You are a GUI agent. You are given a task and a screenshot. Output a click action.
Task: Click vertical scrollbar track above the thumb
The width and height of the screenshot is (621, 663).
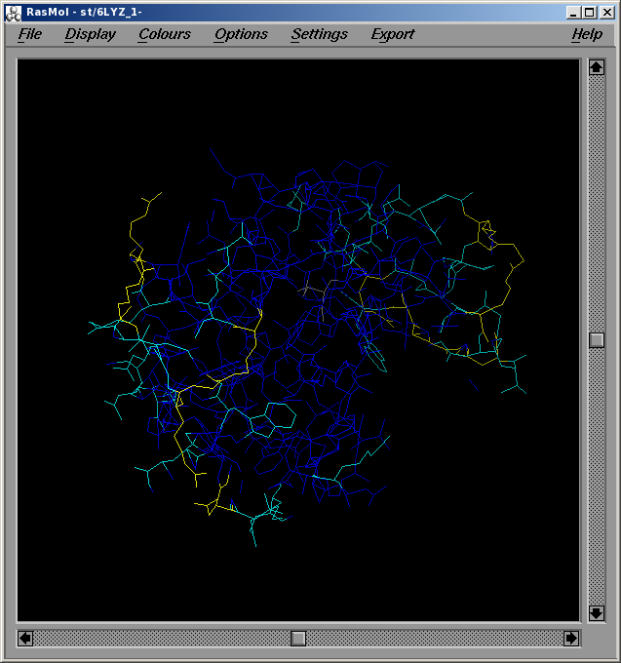pos(597,195)
